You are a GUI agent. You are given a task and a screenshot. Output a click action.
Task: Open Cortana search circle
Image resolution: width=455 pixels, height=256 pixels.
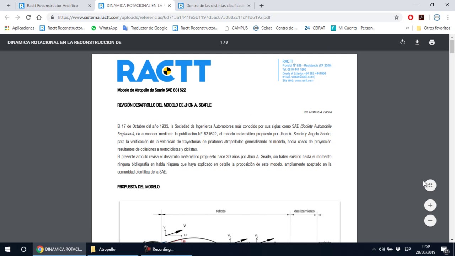coord(23,249)
